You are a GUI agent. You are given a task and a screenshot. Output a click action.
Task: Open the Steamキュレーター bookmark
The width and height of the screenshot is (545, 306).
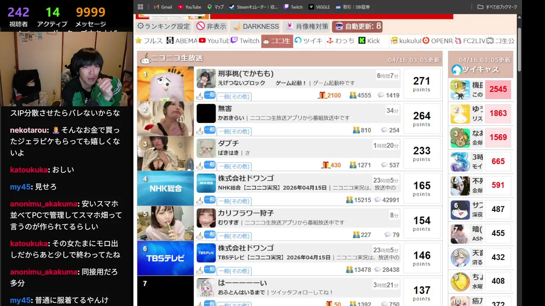coord(253,7)
